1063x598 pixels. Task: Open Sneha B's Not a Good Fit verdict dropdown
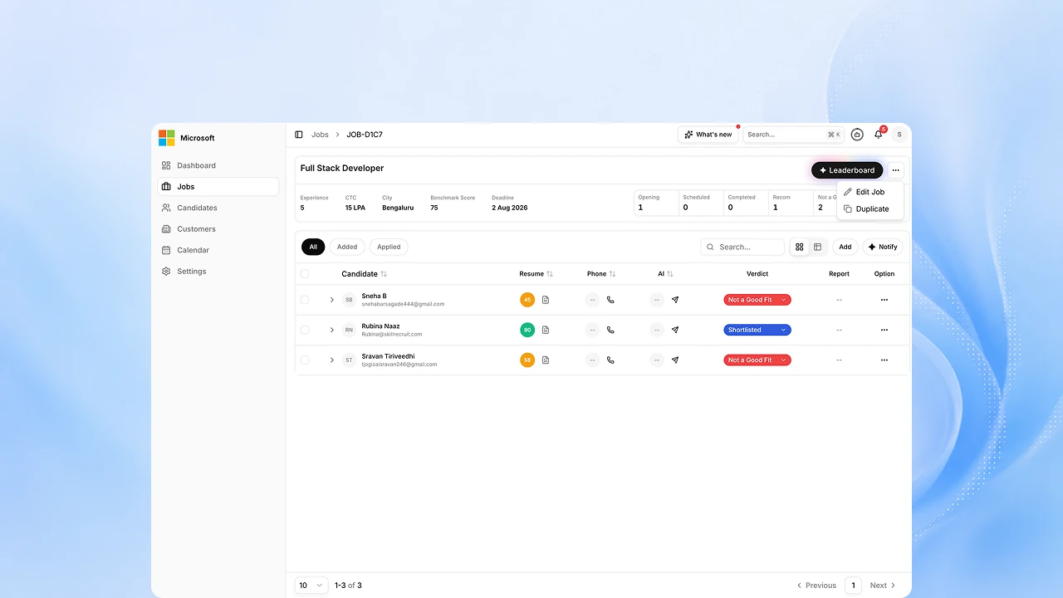click(x=757, y=300)
